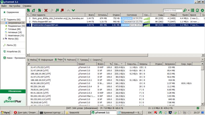The image size is (205, 115).
Task: Switch to the Скорость tab
Action: click(96, 60)
